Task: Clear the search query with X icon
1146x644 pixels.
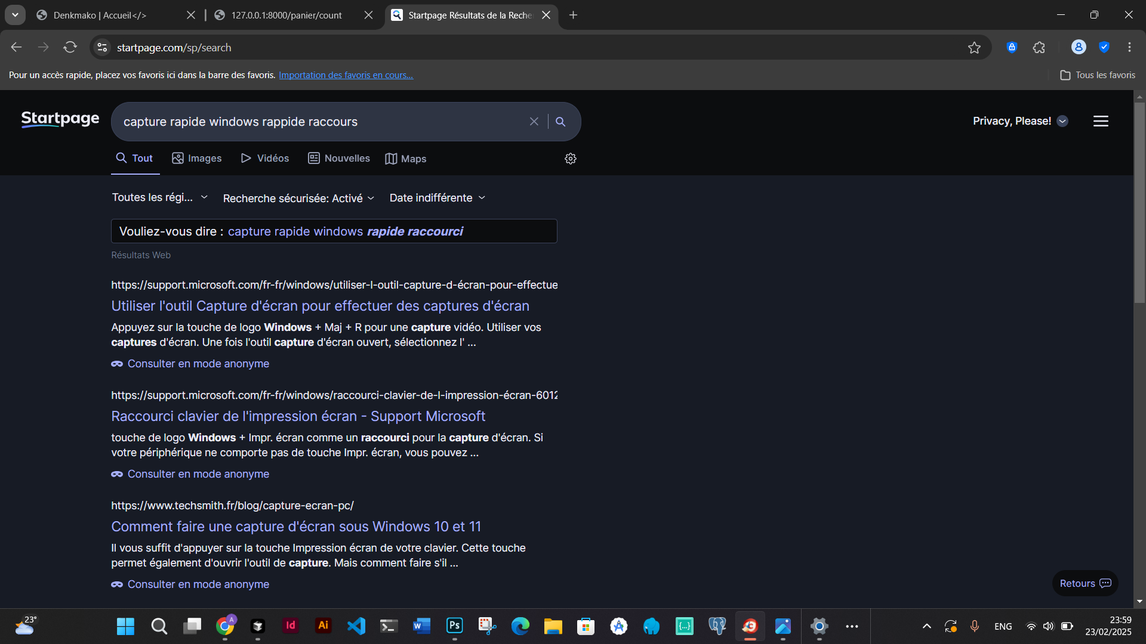Action: tap(534, 122)
